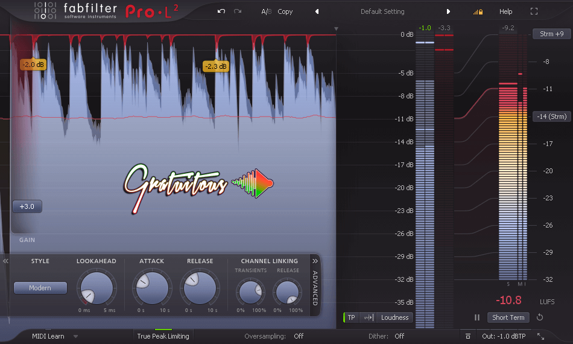
Task: Click the -2.3 dB gain reduction label
Action: [x=215, y=66]
